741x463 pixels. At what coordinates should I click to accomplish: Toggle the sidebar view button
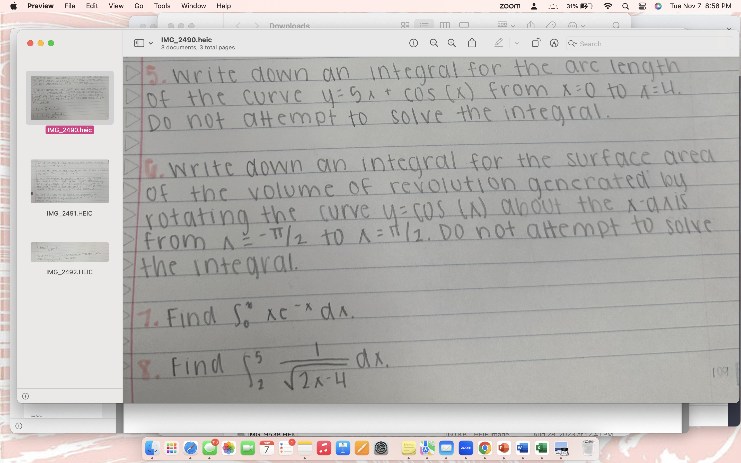[x=139, y=43]
